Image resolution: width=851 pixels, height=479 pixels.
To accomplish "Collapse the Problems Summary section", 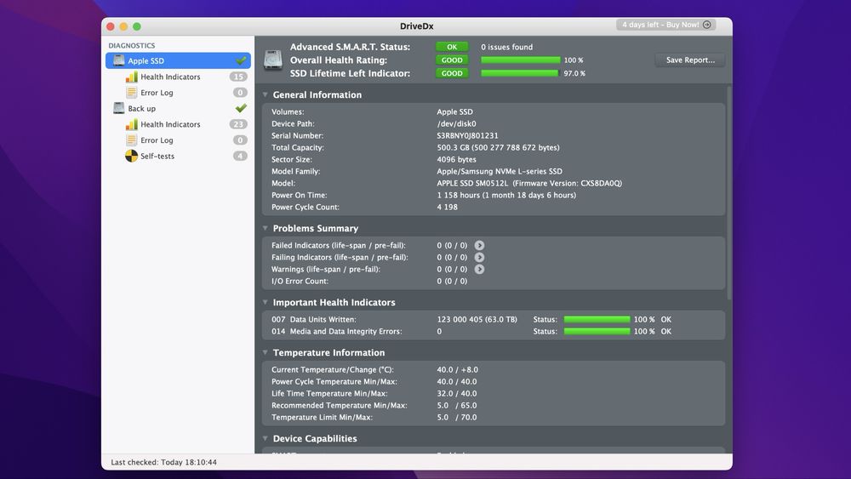I will 266,228.
